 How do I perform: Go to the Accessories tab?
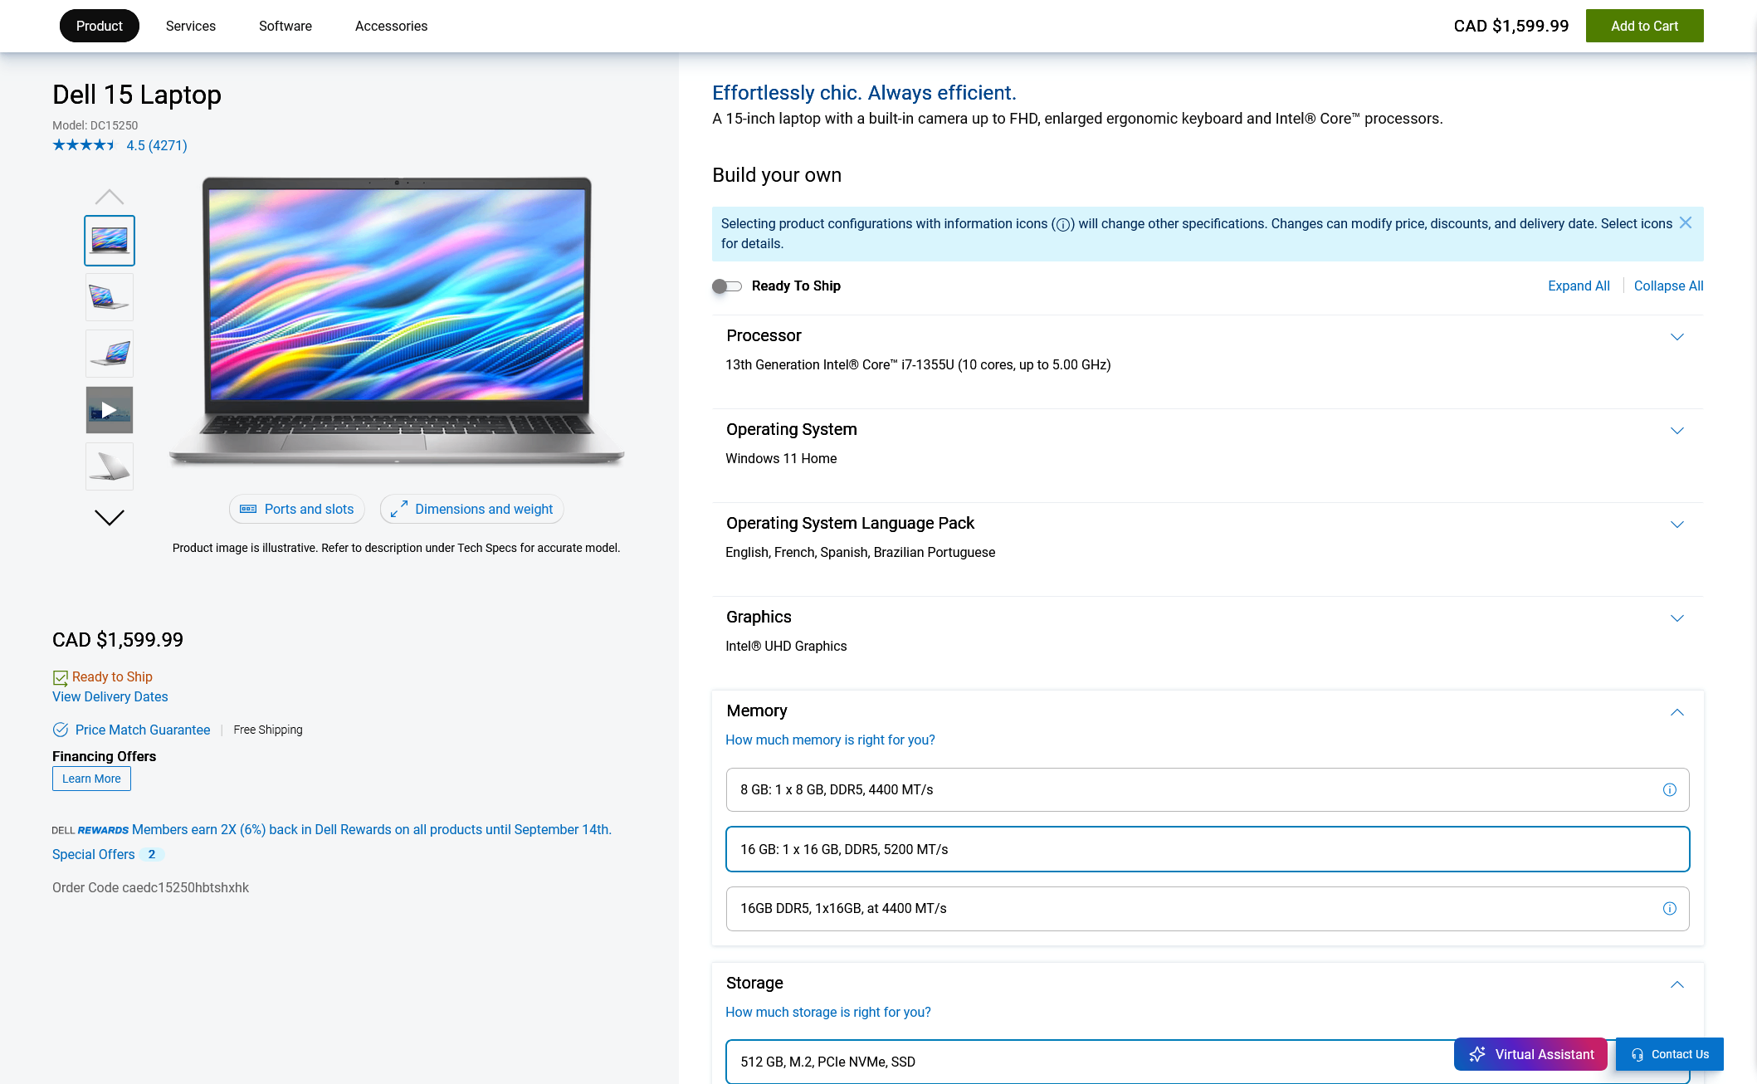[392, 26]
